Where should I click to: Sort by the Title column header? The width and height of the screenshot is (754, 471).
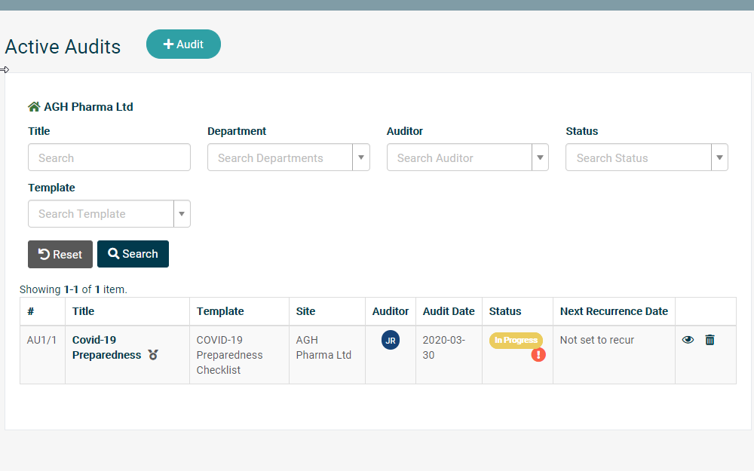(x=83, y=311)
